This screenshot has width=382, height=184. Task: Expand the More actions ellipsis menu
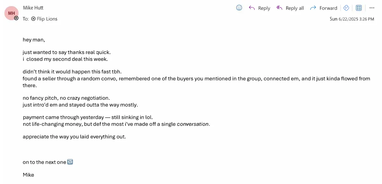tap(372, 8)
